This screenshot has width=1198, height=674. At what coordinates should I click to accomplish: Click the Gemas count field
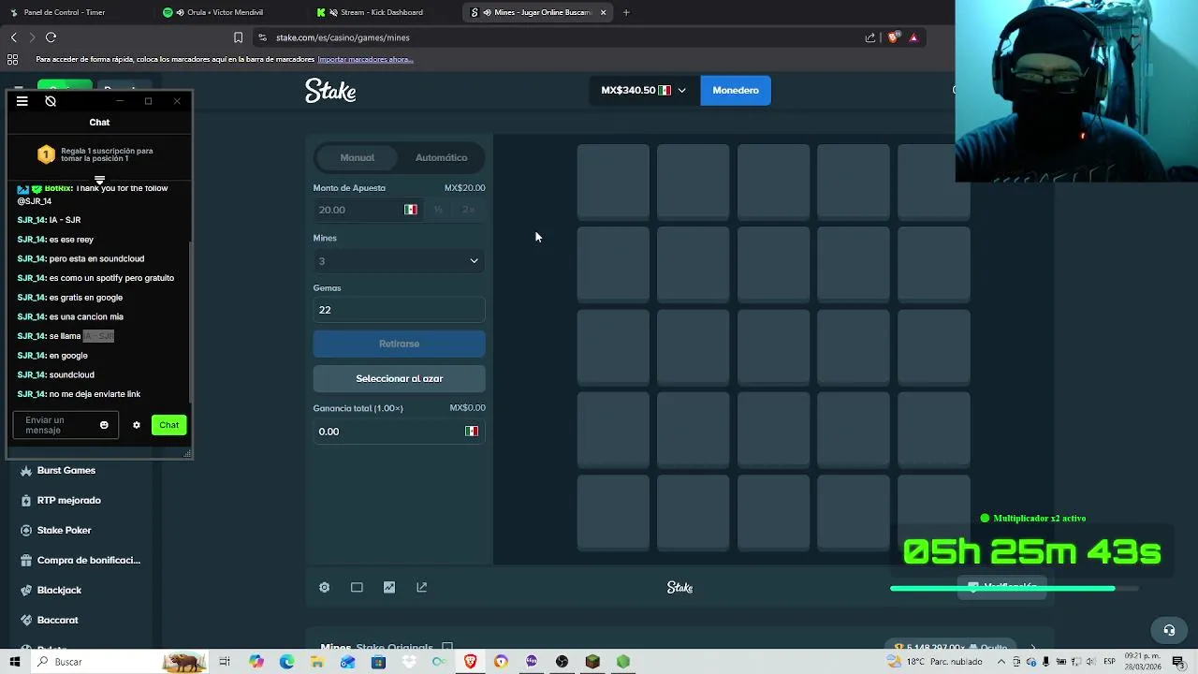point(399,310)
